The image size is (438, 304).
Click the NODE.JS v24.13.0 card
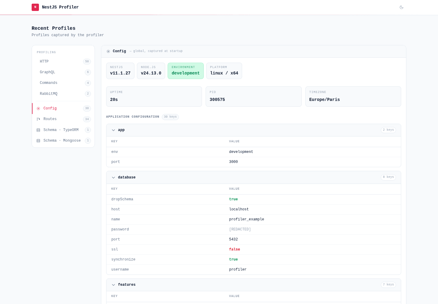(151, 71)
